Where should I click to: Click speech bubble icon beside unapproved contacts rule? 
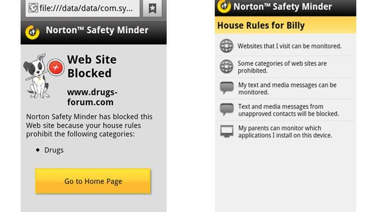pos(227,109)
